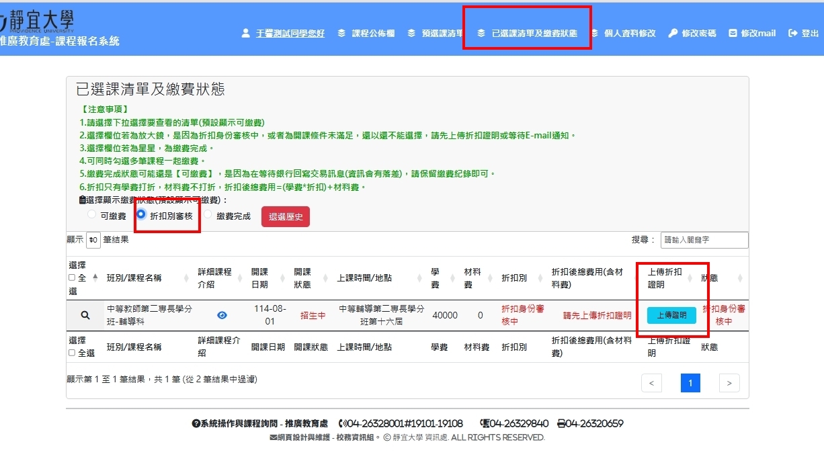Screen dimensions: 824x475
Task: Open 修改mail with the envelope icon
Action: point(752,33)
